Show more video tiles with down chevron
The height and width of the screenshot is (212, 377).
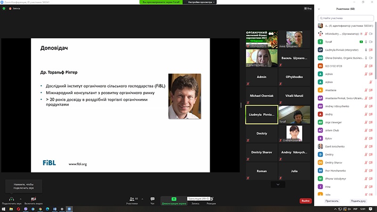point(278,185)
